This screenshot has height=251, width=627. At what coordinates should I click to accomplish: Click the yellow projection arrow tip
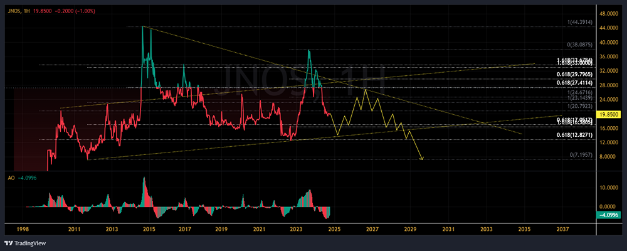click(x=422, y=159)
